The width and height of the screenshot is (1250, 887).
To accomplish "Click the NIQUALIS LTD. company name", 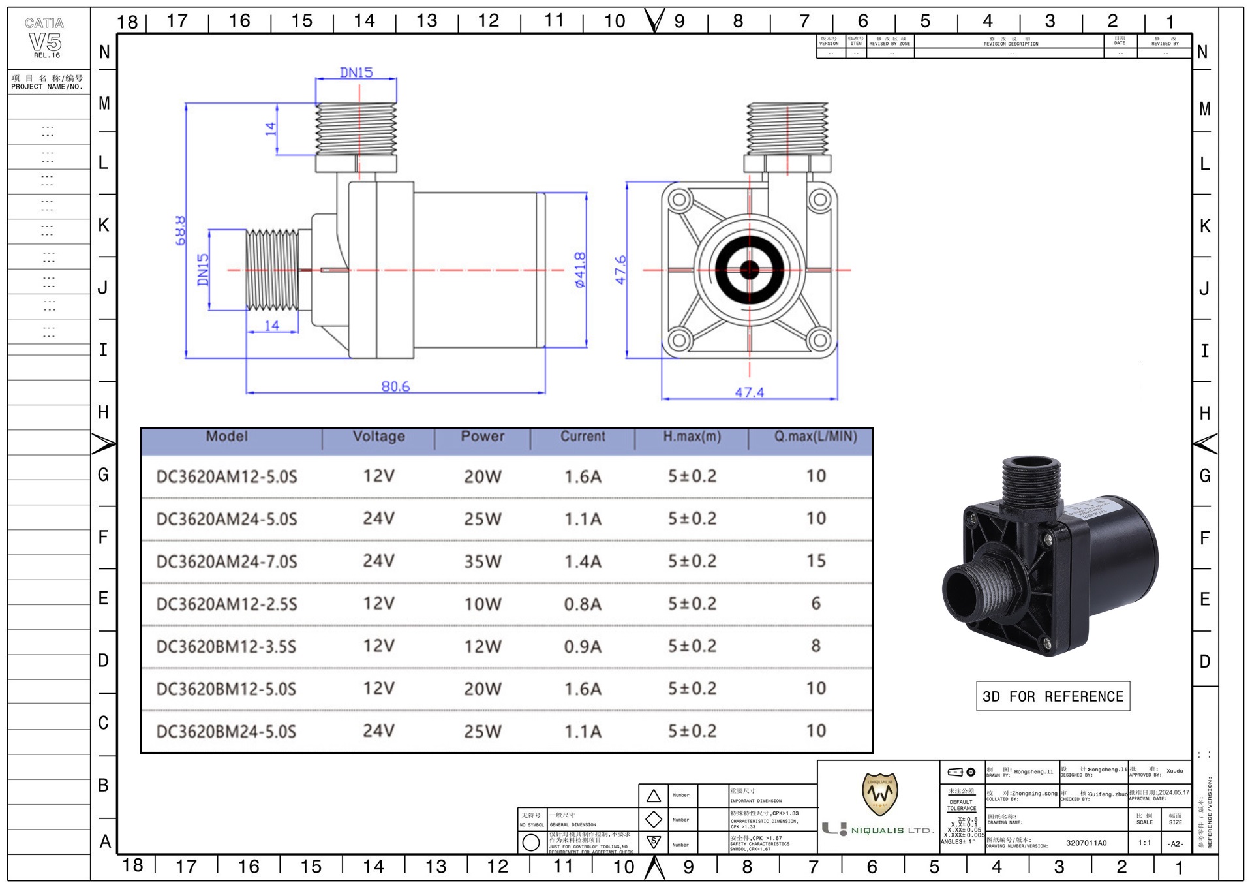I will pyautogui.click(x=891, y=830).
